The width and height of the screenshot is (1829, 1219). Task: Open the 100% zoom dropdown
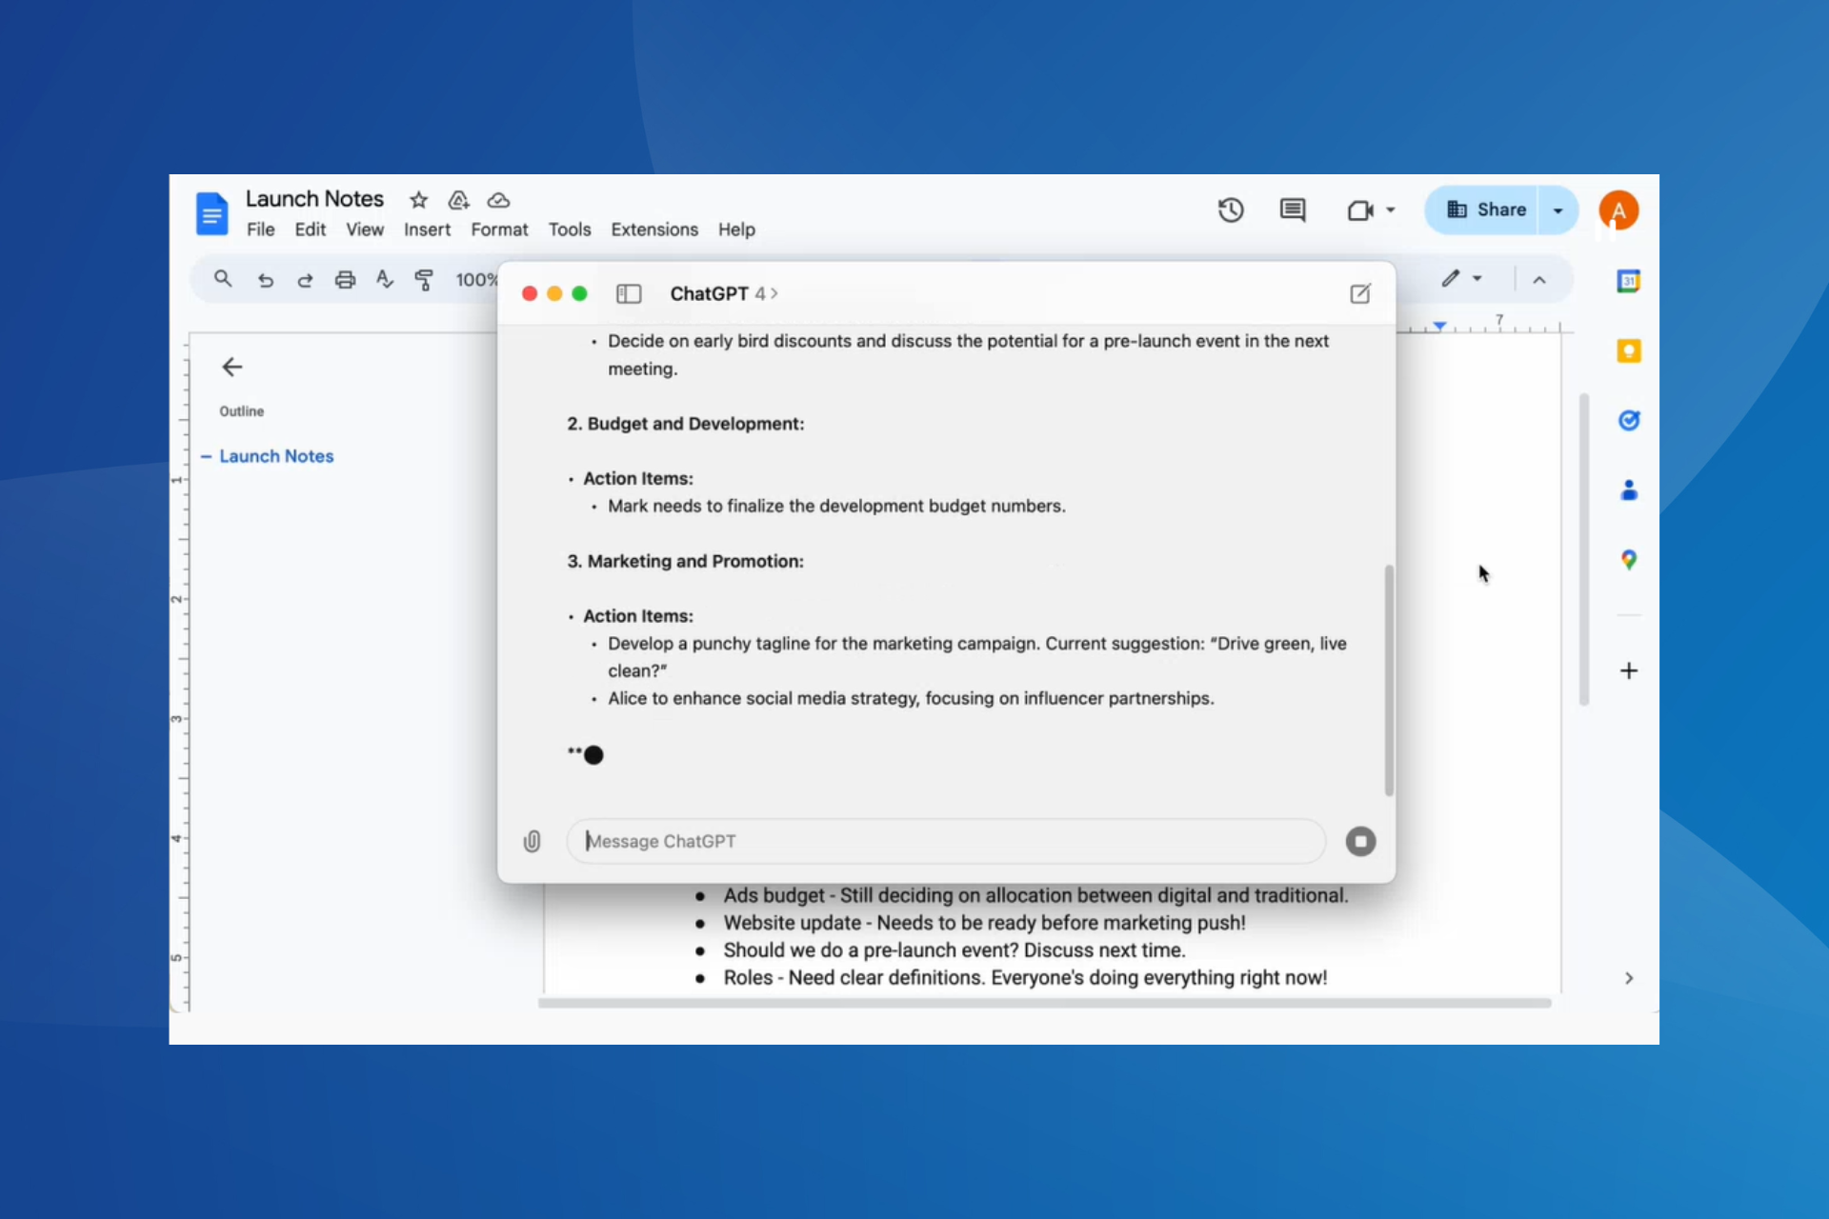(474, 280)
